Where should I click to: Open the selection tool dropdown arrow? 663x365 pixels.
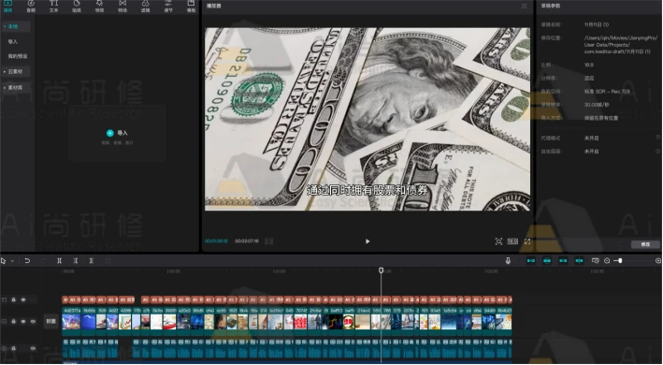coord(12,261)
